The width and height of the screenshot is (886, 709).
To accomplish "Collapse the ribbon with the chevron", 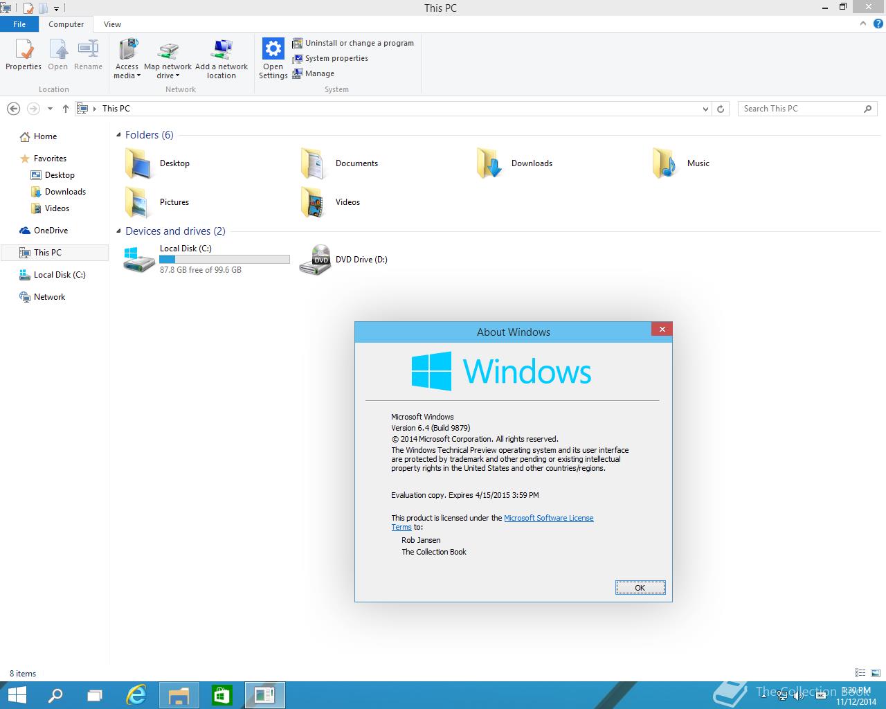I will coord(863,24).
